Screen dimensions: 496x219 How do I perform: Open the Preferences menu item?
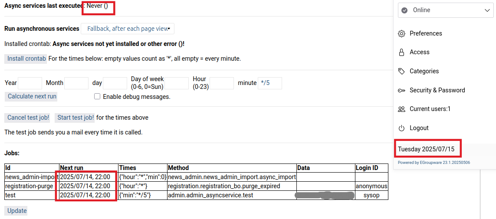[x=426, y=33]
